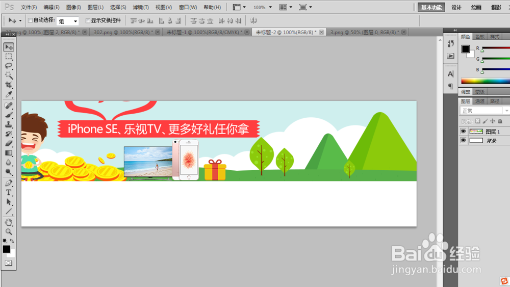This screenshot has width=510, height=287.
Task: Switch to the 通道 panel tab
Action: click(x=480, y=101)
